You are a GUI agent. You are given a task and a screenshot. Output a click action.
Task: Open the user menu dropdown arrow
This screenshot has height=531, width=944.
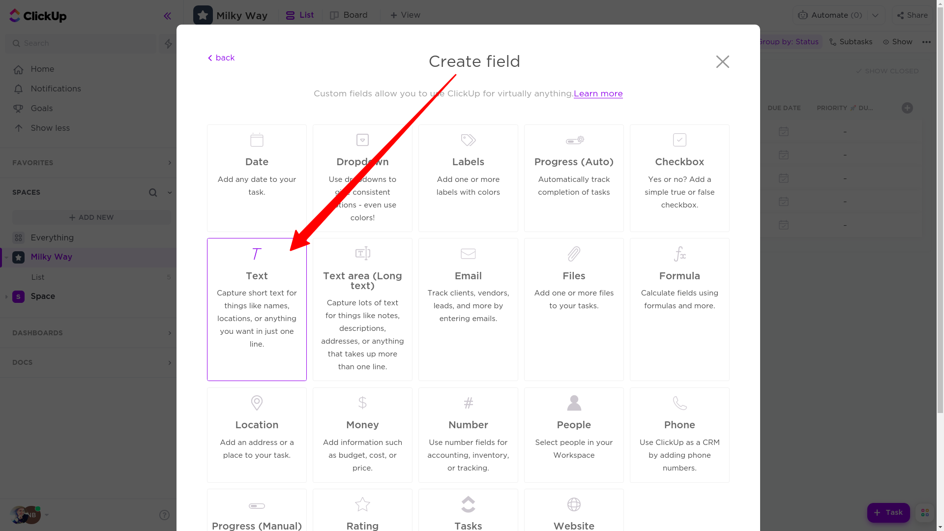pos(47,515)
